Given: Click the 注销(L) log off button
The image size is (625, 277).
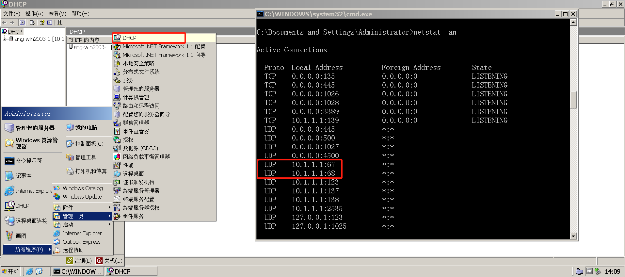Looking at the screenshot, I should coord(79,261).
